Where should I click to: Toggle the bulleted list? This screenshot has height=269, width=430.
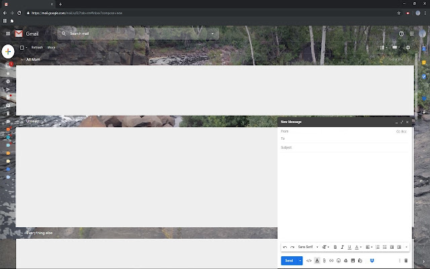coord(385,247)
